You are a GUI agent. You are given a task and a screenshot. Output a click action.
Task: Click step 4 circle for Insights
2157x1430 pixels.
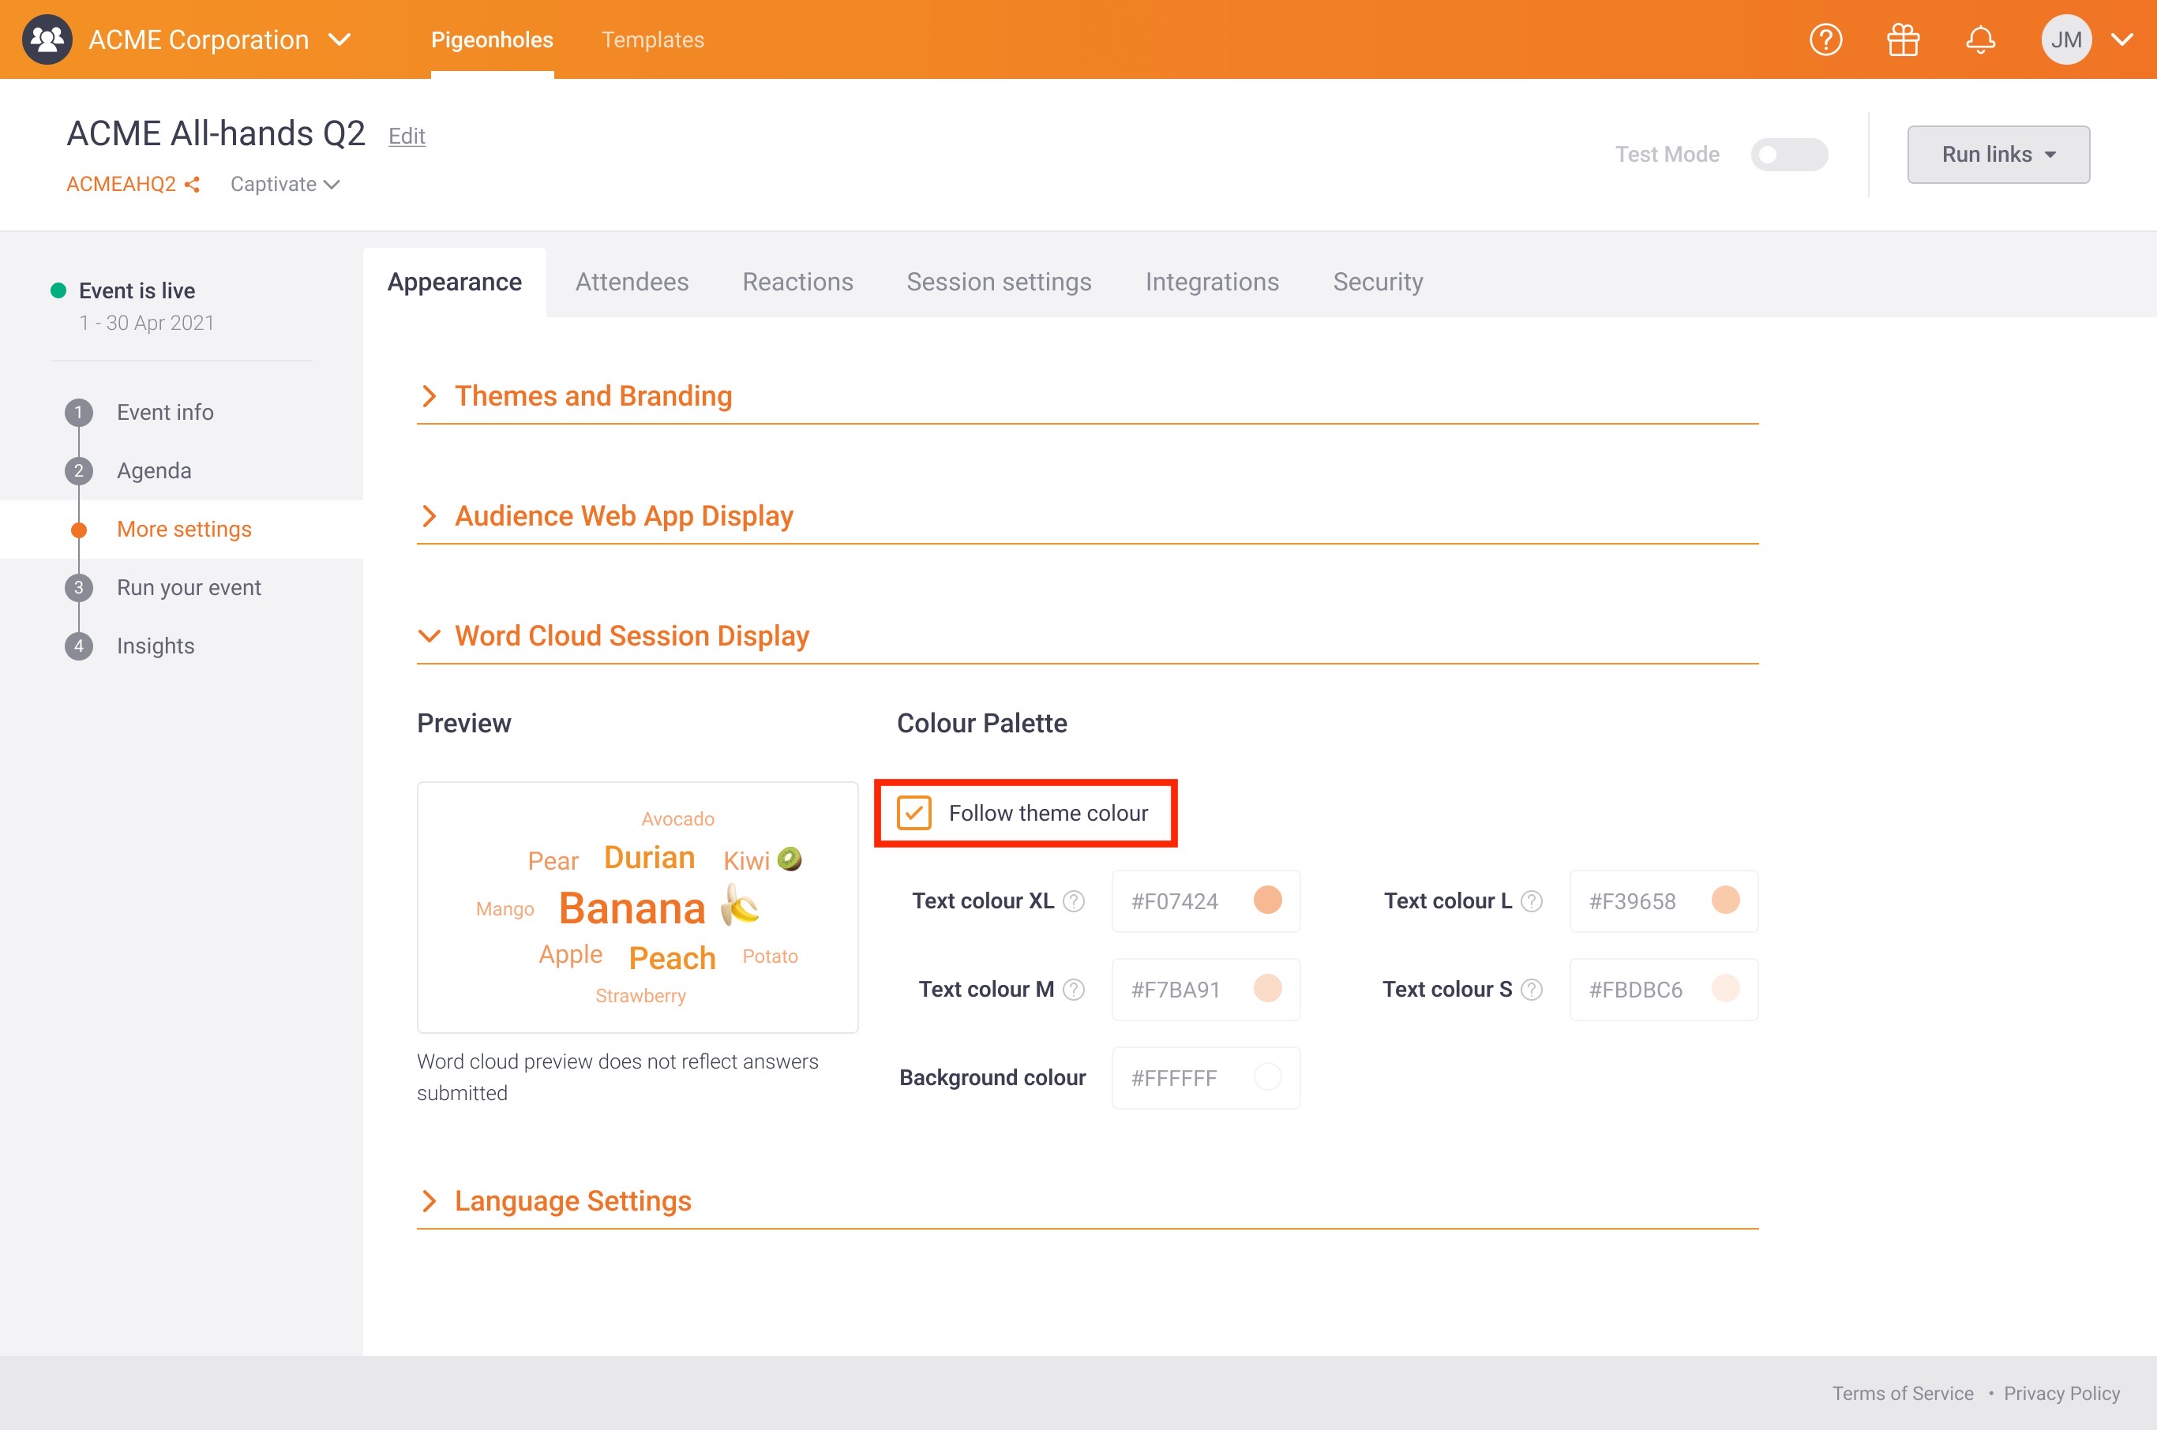(x=78, y=646)
